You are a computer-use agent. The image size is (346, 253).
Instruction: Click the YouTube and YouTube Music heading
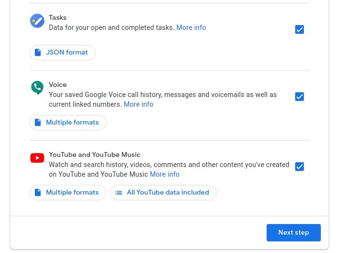point(94,155)
